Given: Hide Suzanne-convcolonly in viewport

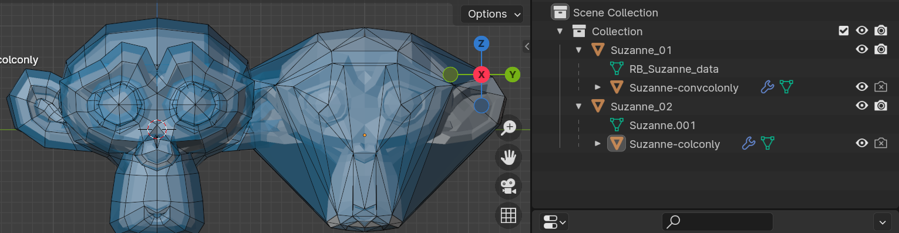Looking at the screenshot, I should pyautogui.click(x=862, y=87).
